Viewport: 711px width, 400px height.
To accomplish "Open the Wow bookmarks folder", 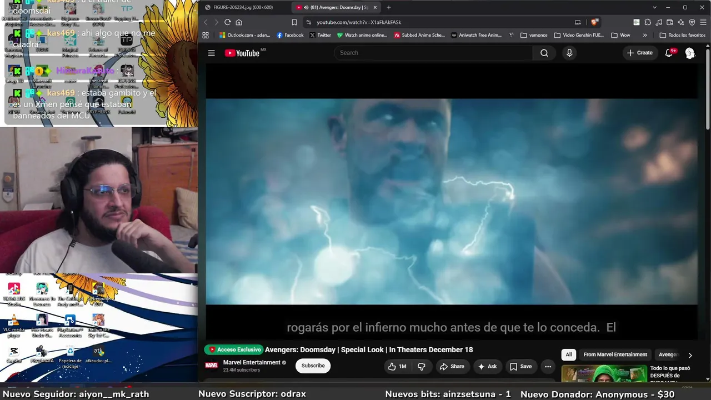I will pos(620,35).
